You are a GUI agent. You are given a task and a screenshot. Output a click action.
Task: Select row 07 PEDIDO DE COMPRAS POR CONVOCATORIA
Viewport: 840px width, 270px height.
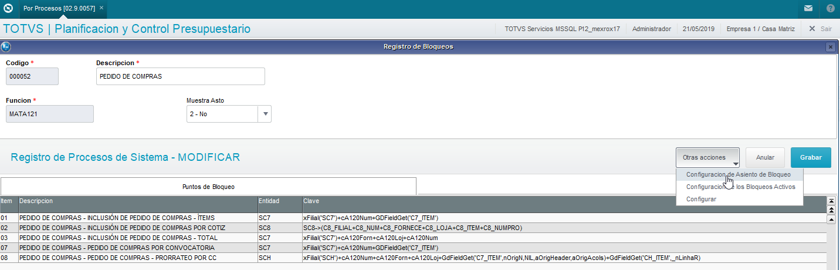[413, 248]
